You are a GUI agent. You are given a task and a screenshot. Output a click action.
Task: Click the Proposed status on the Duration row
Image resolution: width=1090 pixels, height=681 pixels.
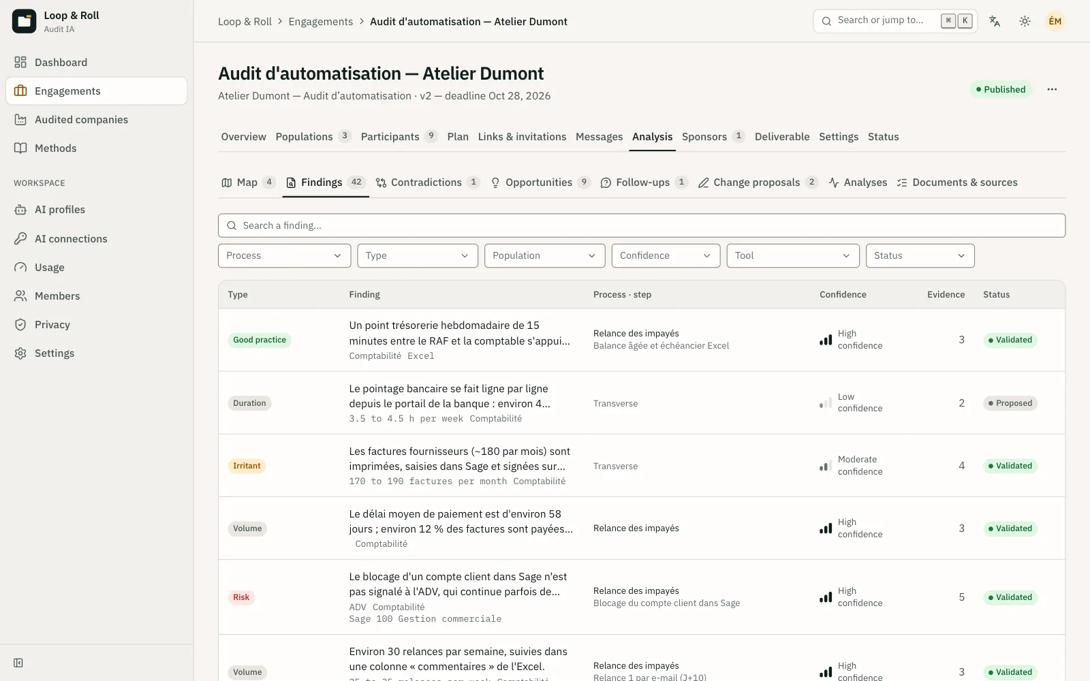tap(1010, 403)
